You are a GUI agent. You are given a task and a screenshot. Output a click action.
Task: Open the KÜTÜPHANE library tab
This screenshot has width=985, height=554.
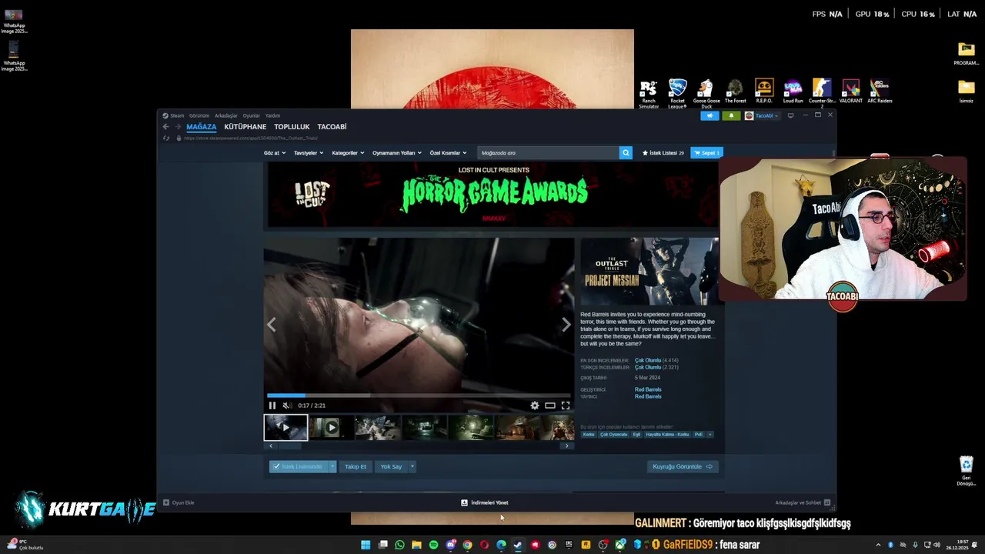tap(245, 127)
